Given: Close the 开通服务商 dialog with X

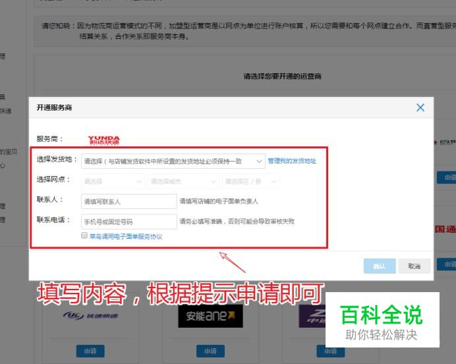Looking at the screenshot, I should coord(420,107).
